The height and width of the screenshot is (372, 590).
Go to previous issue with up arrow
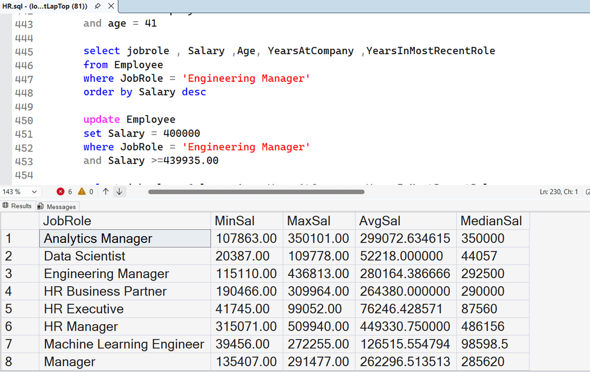tap(106, 191)
